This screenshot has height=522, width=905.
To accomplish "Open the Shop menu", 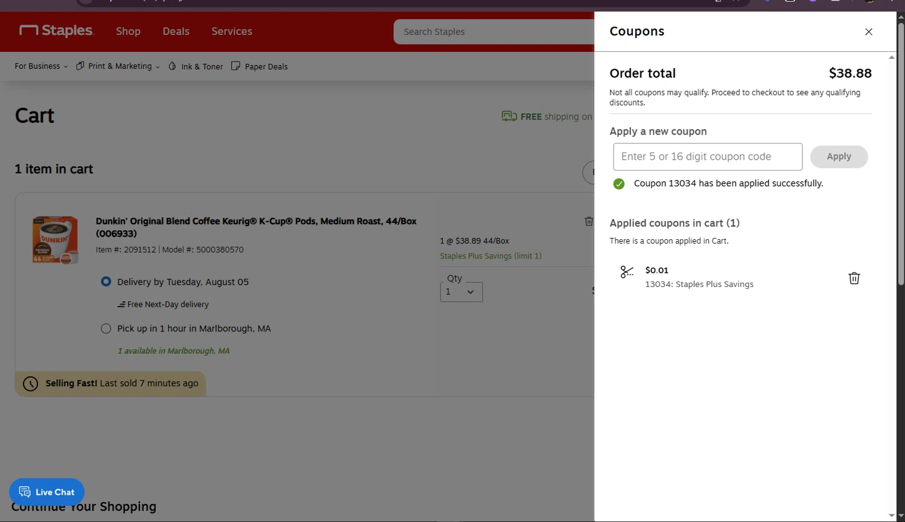I will click(x=129, y=31).
